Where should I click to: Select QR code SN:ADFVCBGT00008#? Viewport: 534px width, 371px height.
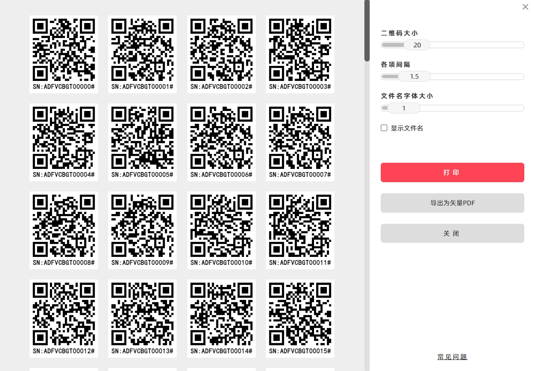[x=64, y=230]
